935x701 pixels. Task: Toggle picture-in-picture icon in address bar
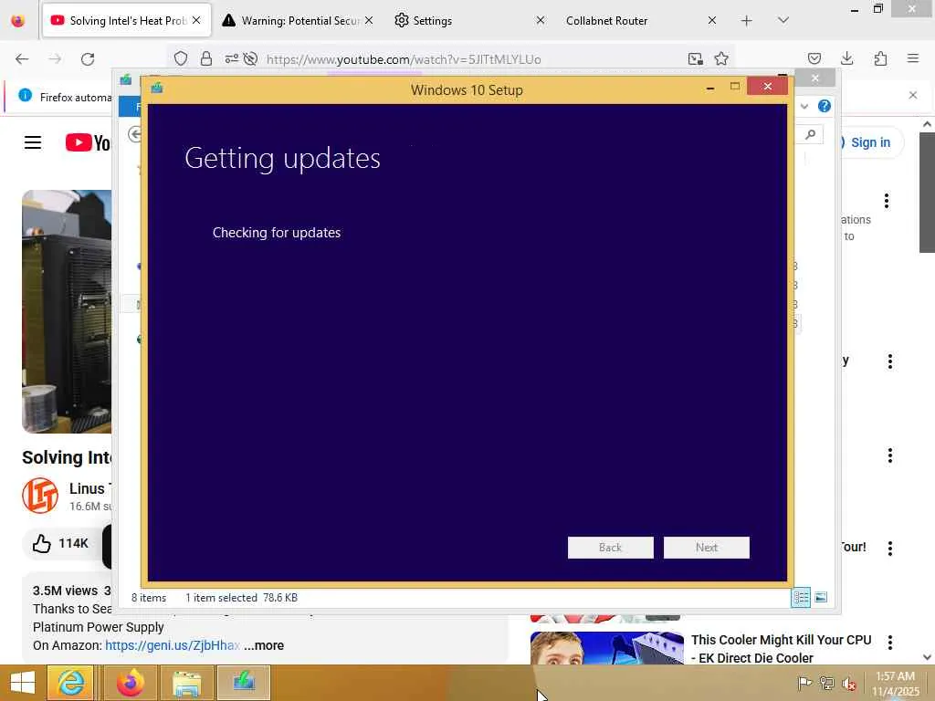(695, 58)
